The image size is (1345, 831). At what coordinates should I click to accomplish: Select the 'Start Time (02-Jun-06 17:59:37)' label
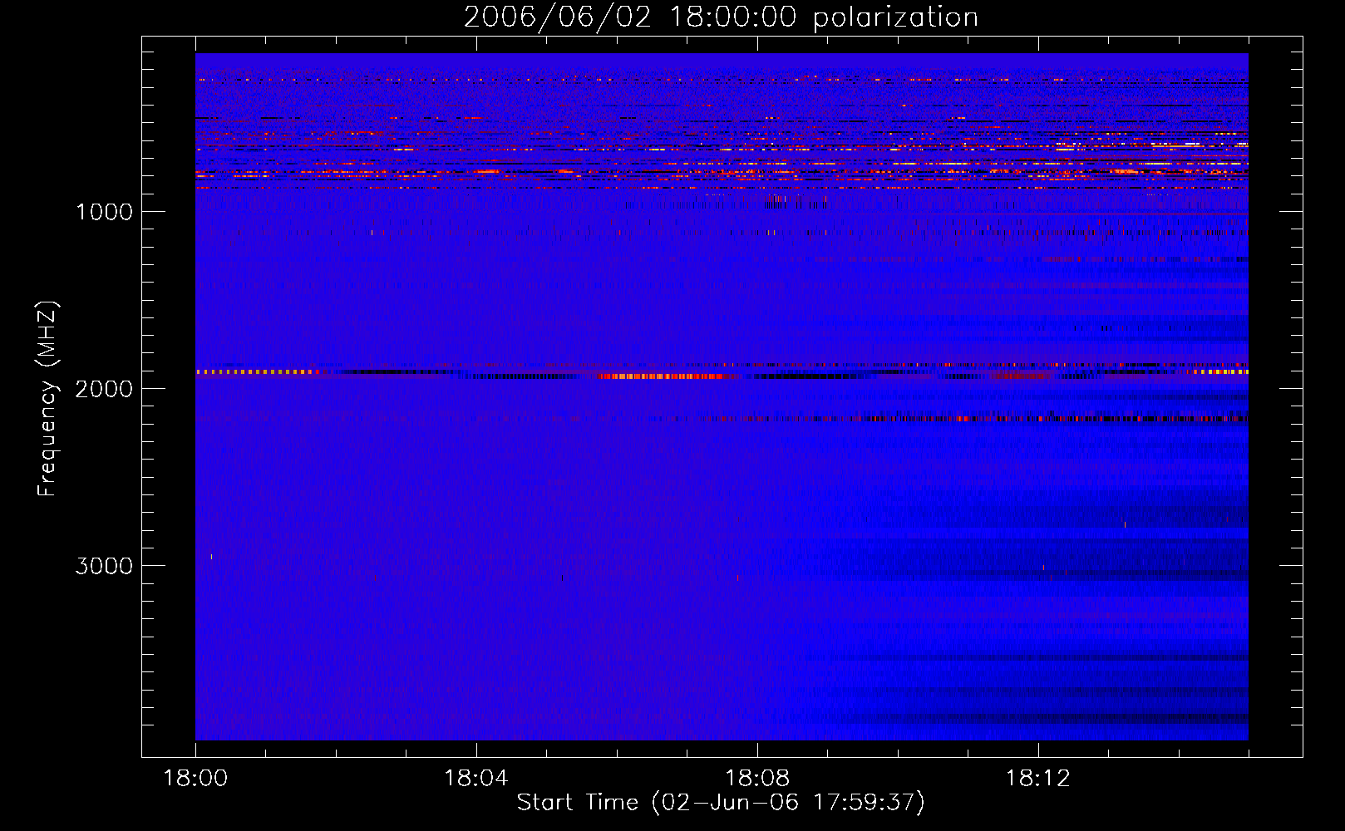[721, 803]
